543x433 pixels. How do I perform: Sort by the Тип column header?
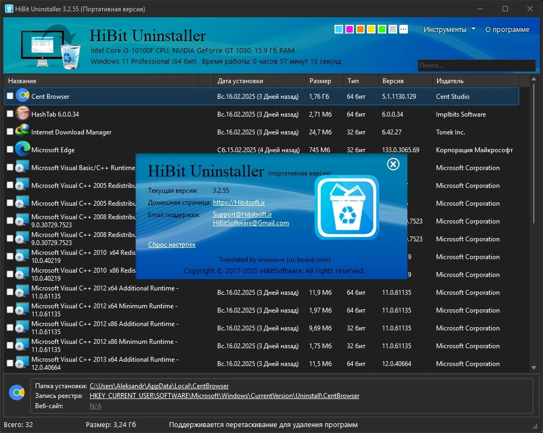coord(361,80)
